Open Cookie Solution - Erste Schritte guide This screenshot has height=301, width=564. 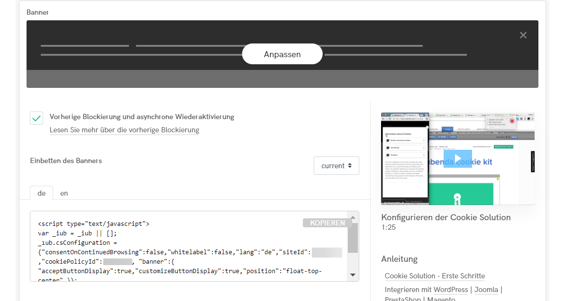(435, 276)
